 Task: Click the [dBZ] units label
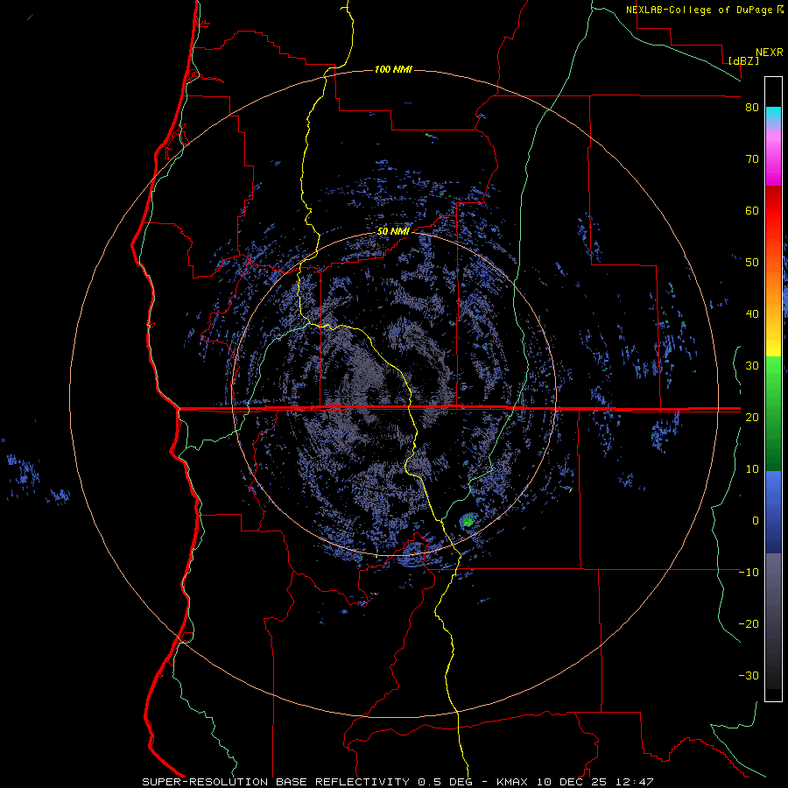743,60
